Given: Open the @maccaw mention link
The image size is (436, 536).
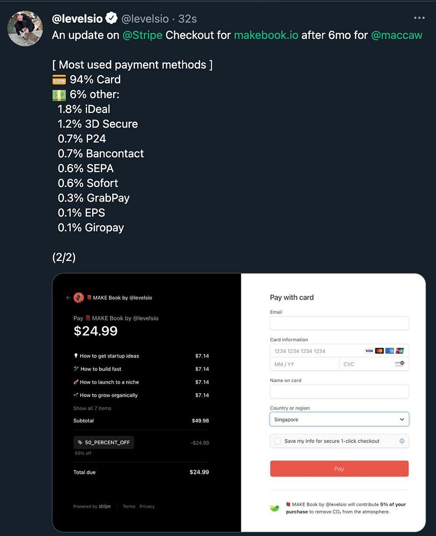Looking at the screenshot, I should (x=396, y=35).
